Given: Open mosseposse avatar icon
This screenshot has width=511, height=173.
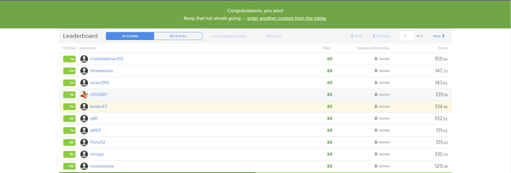Looking at the screenshot, I should tap(84, 166).
